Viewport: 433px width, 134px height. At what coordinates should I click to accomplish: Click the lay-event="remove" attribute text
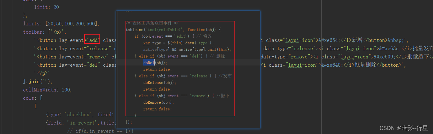[83, 57]
